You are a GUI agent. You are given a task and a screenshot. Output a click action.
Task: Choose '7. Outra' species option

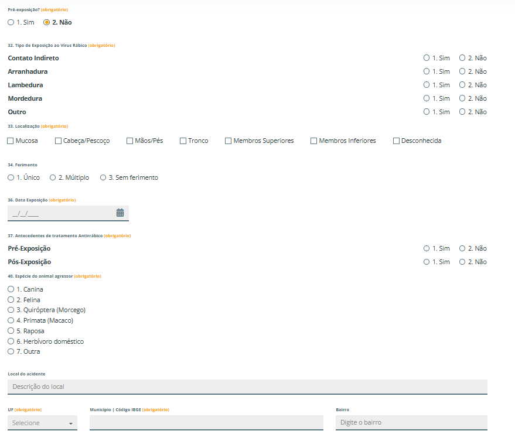click(x=11, y=351)
